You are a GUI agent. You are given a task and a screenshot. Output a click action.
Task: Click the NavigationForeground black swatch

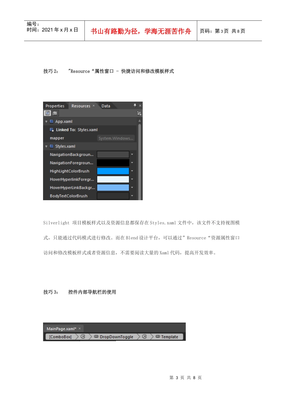[113, 163]
